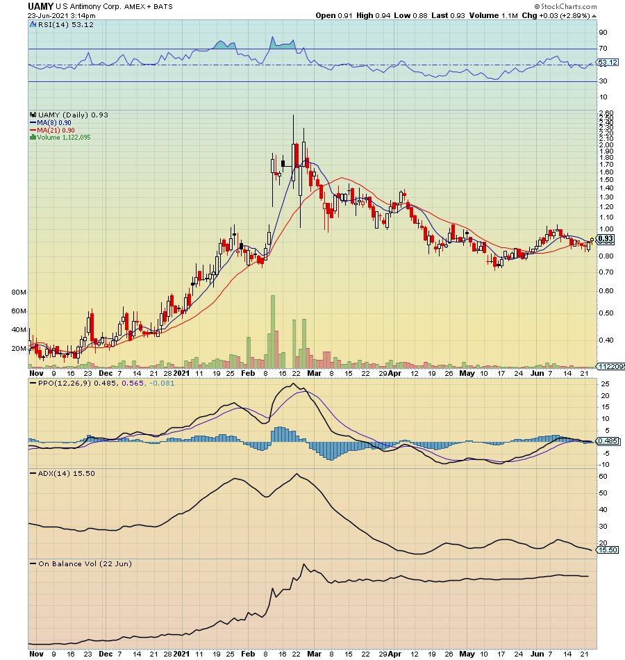
Task: Click the 0.485 PPO tag on right axis
Action: [608, 441]
